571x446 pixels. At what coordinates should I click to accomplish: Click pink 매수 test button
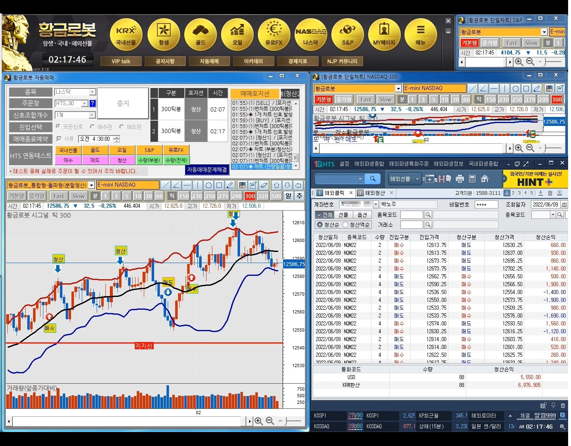point(68,160)
